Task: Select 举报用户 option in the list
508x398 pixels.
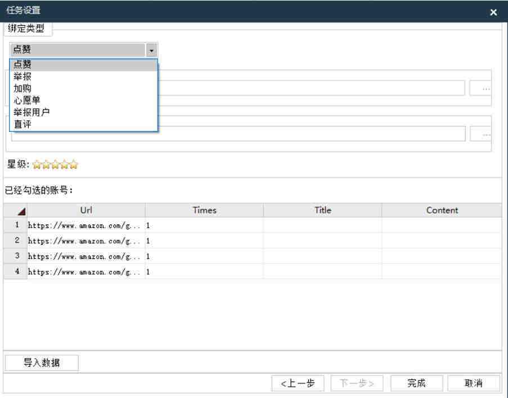Action: (x=84, y=112)
